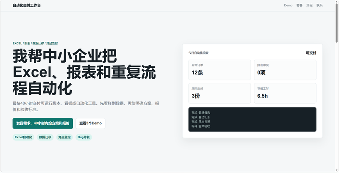339x173 pixels.
Task: Open the 联系 navigation link
Action: coord(320,5)
